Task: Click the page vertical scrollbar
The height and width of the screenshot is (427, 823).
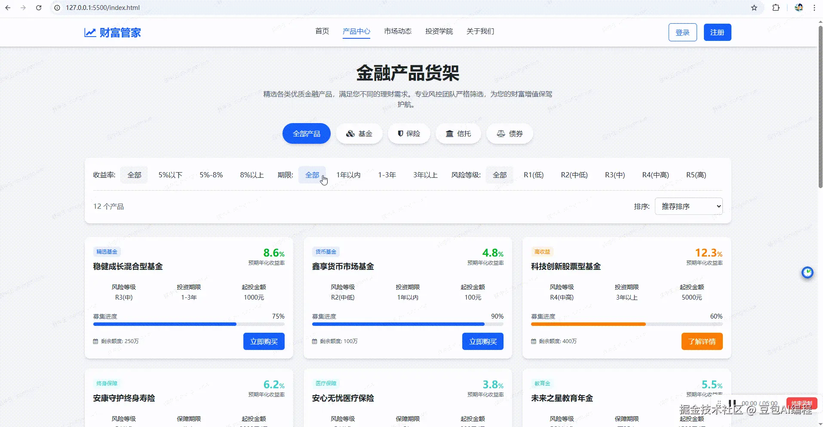Action: tap(820, 108)
